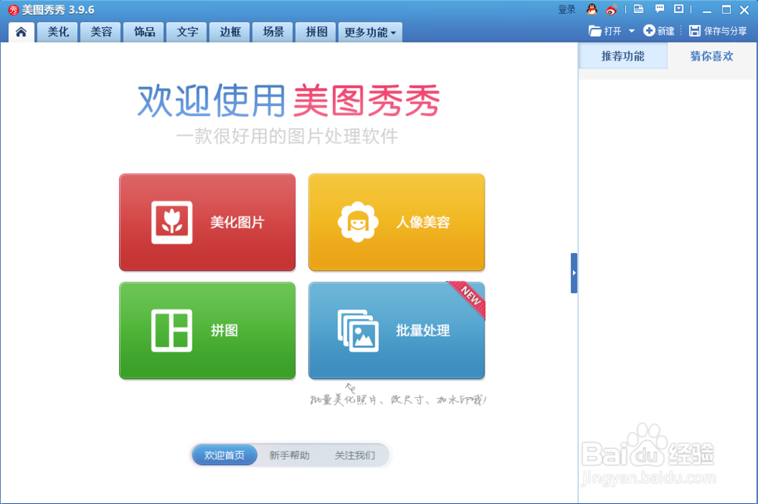The image size is (758, 504).
Task: Click the Weibo icon
Action: pos(612,9)
